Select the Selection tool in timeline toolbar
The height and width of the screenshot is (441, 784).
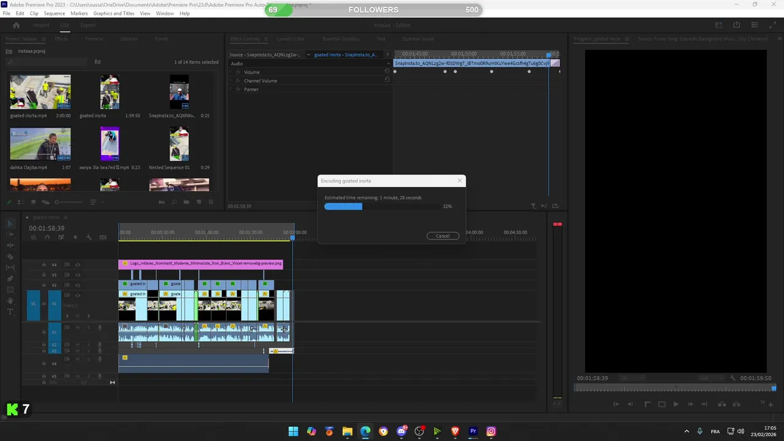point(10,224)
